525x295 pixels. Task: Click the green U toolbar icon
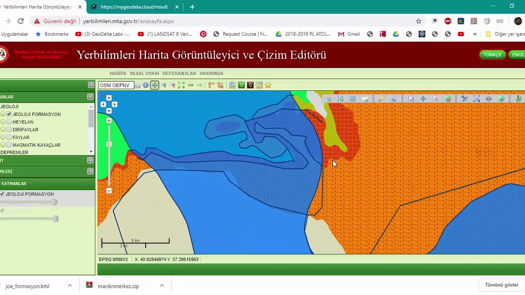pyautogui.click(x=241, y=85)
